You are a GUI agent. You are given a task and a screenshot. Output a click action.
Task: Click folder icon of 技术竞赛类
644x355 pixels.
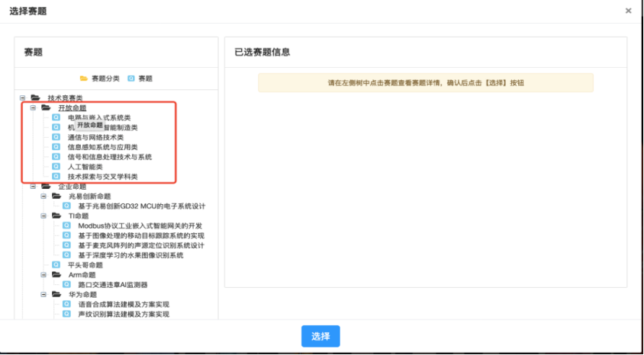(x=35, y=98)
